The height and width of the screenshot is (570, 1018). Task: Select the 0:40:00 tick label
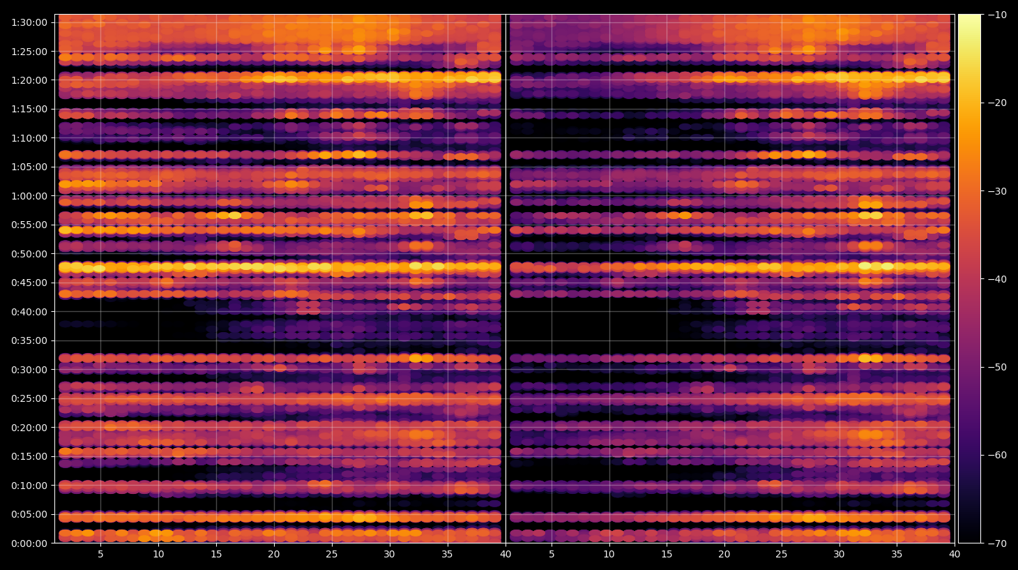[x=29, y=312]
